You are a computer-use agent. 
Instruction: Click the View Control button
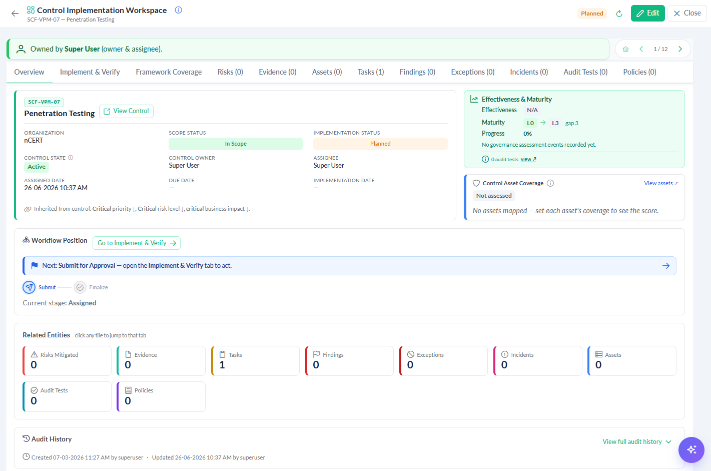(126, 111)
